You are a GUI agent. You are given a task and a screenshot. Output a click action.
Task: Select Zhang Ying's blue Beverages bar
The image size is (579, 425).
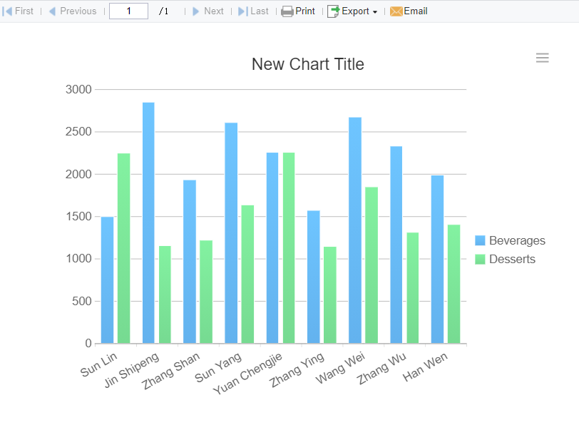[314, 277]
